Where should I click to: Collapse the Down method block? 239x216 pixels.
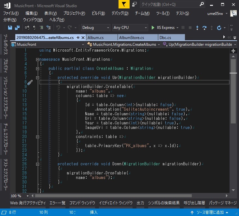pyautogui.click(x=37, y=164)
